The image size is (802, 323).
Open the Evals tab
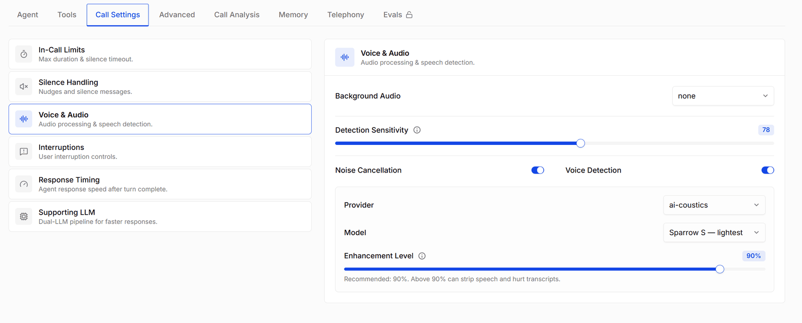(x=397, y=15)
